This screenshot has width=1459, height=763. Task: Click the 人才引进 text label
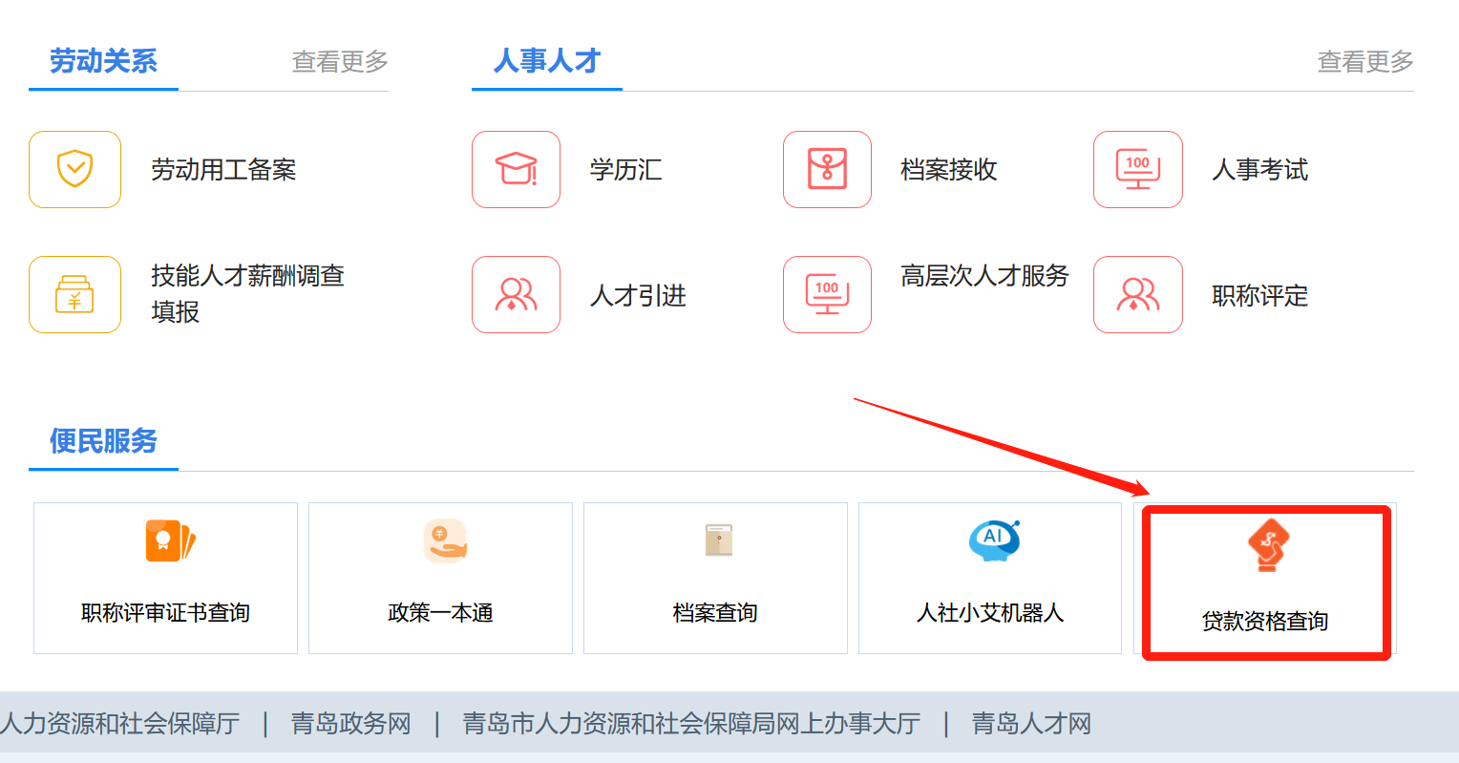click(638, 296)
